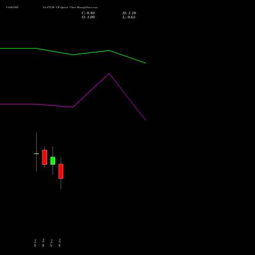Select the green candle for 07 Jan
The image size is (255, 255).
[x=53, y=161]
